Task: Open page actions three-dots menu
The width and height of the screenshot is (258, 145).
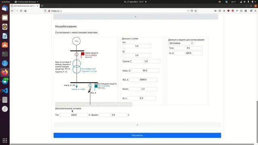Action: click(x=188, y=11)
